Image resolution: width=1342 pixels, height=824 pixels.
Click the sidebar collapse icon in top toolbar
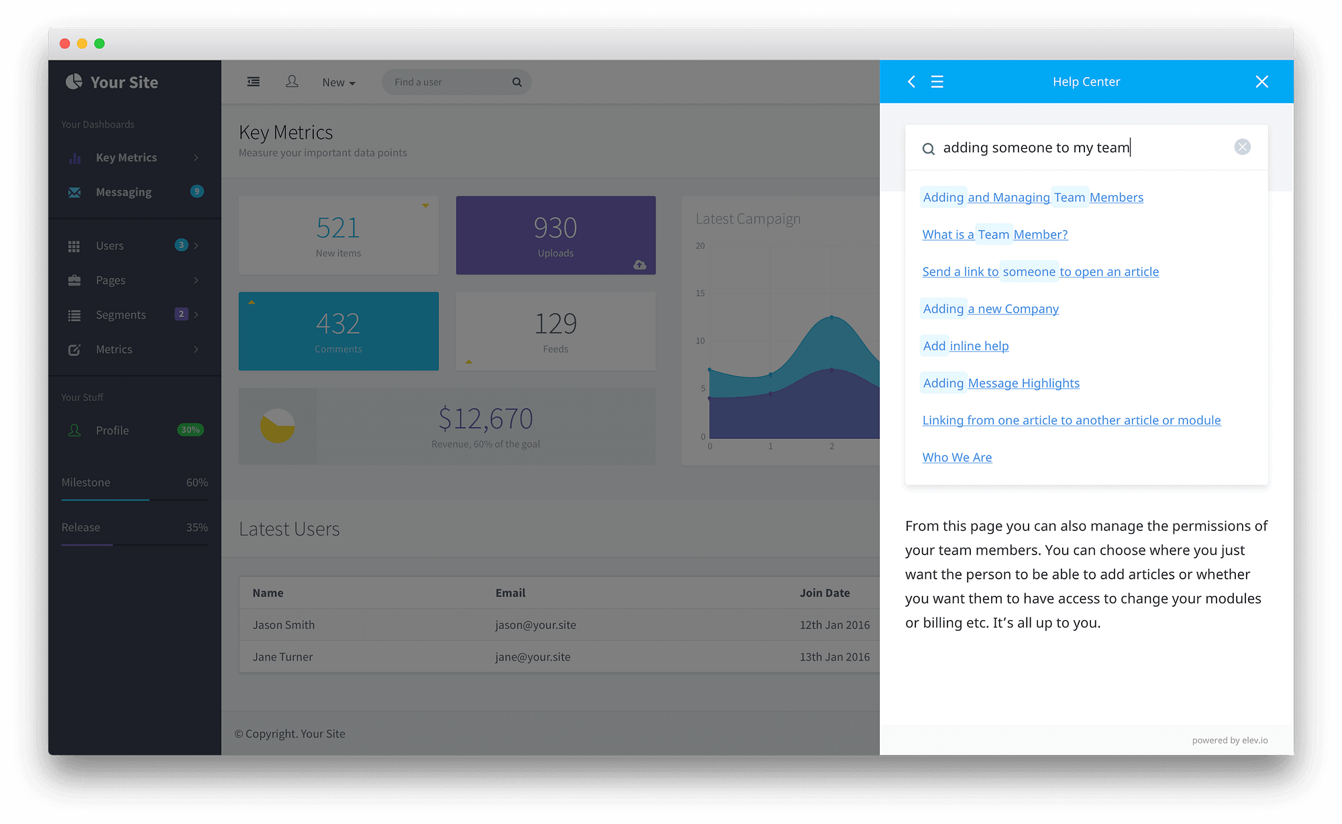(253, 82)
